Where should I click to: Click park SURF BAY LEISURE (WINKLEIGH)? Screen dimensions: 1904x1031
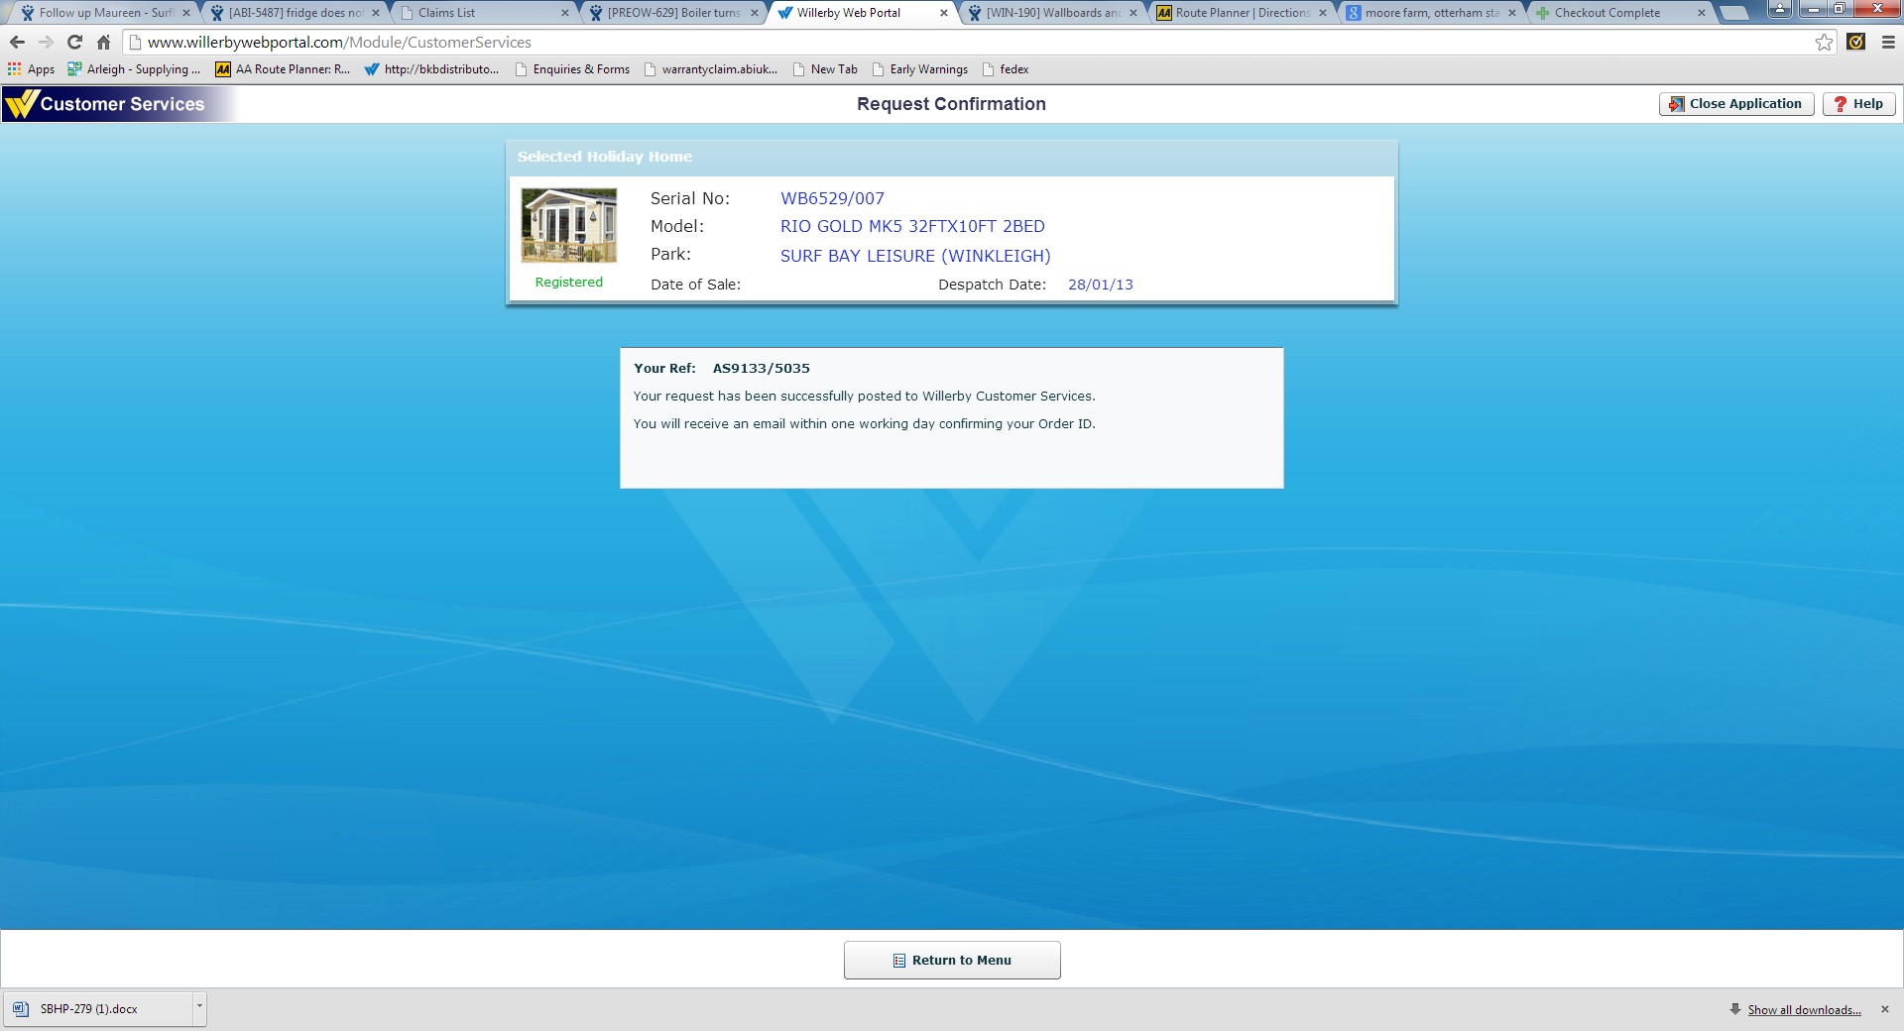pos(915,256)
